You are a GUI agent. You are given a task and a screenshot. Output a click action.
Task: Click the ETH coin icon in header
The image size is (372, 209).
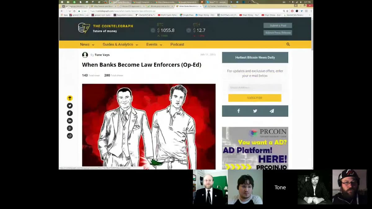coord(188,30)
